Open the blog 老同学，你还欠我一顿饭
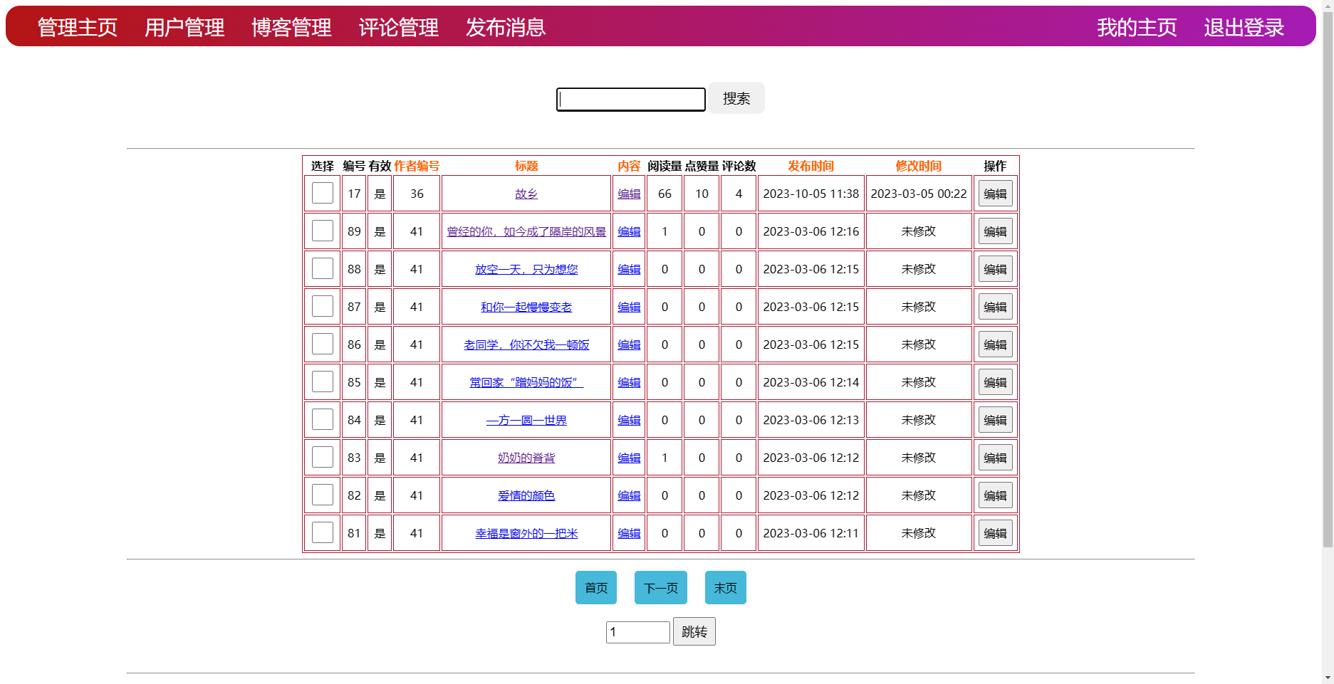Image resolution: width=1334 pixels, height=684 pixels. 526,344
